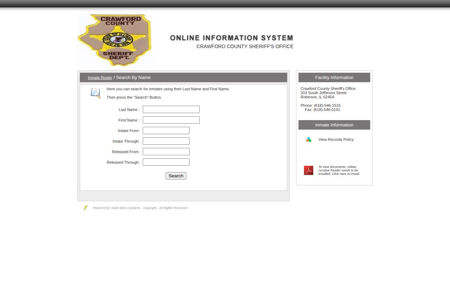This screenshot has height=281, width=450.
Task: Focus the Released From date field
Action: pyautogui.click(x=166, y=152)
